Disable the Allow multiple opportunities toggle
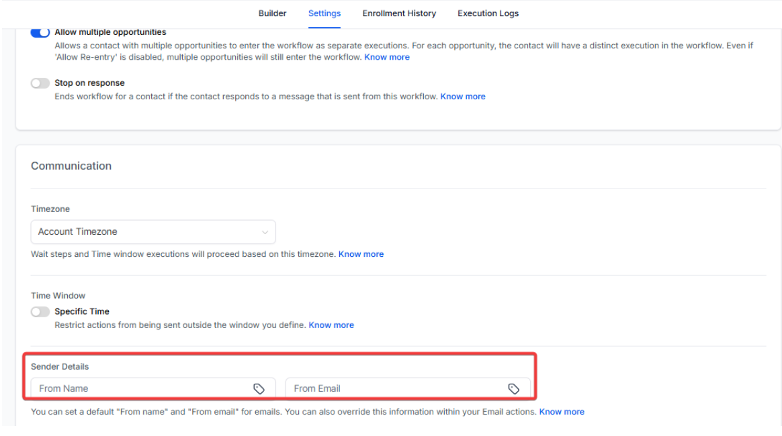Viewport: 782px width, 436px height. [x=40, y=32]
